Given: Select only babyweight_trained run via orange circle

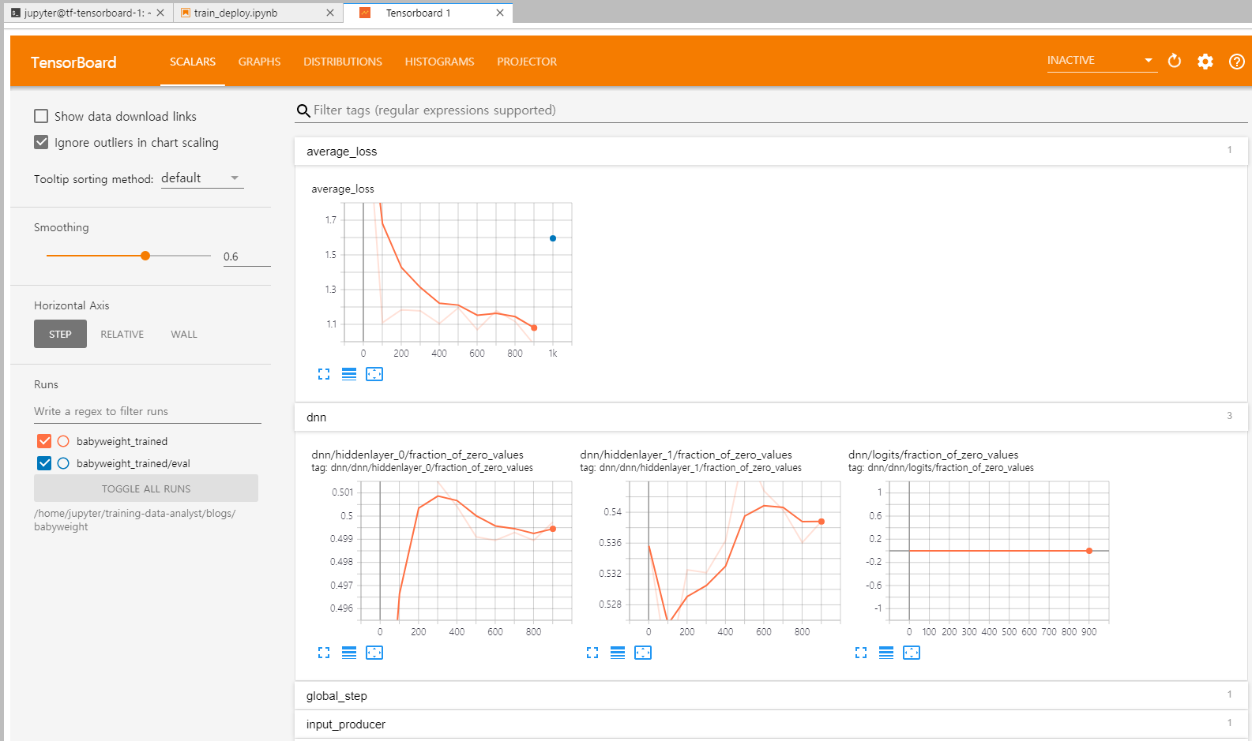Looking at the screenshot, I should [x=63, y=441].
